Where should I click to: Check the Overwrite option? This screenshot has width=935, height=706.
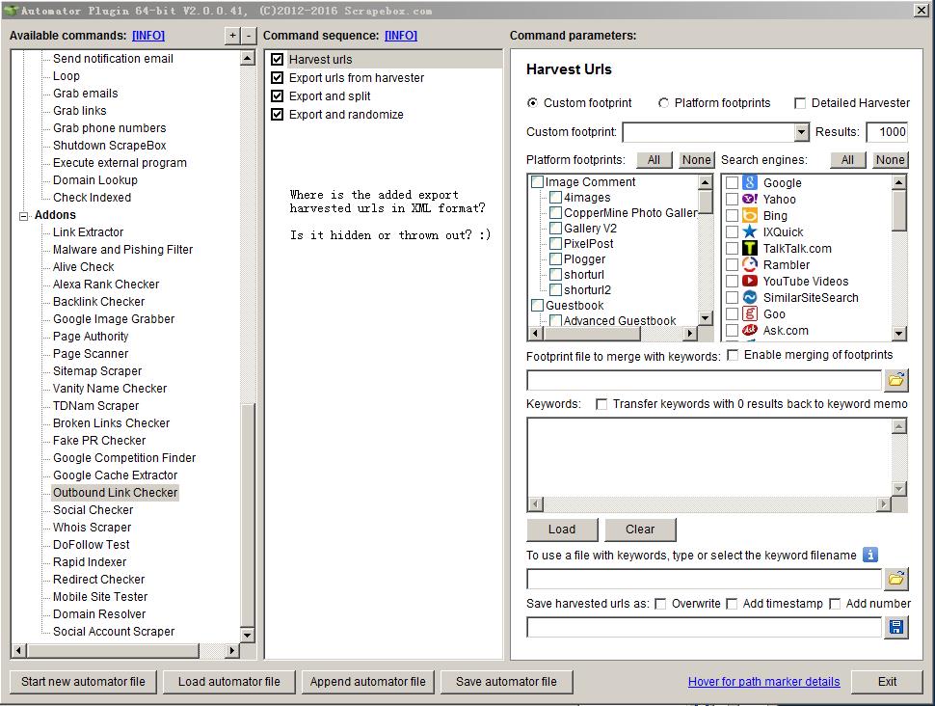[660, 604]
